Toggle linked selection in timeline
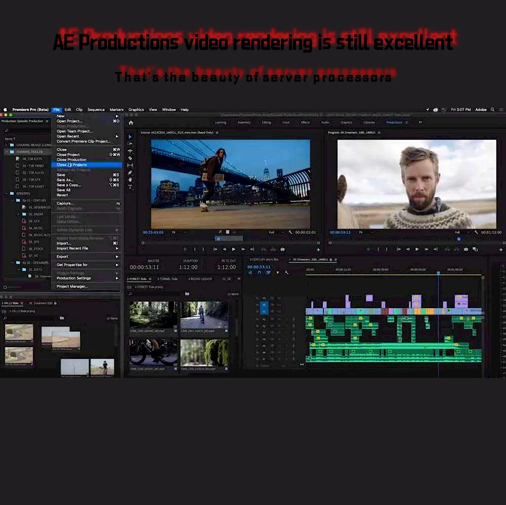 pyautogui.click(x=268, y=273)
